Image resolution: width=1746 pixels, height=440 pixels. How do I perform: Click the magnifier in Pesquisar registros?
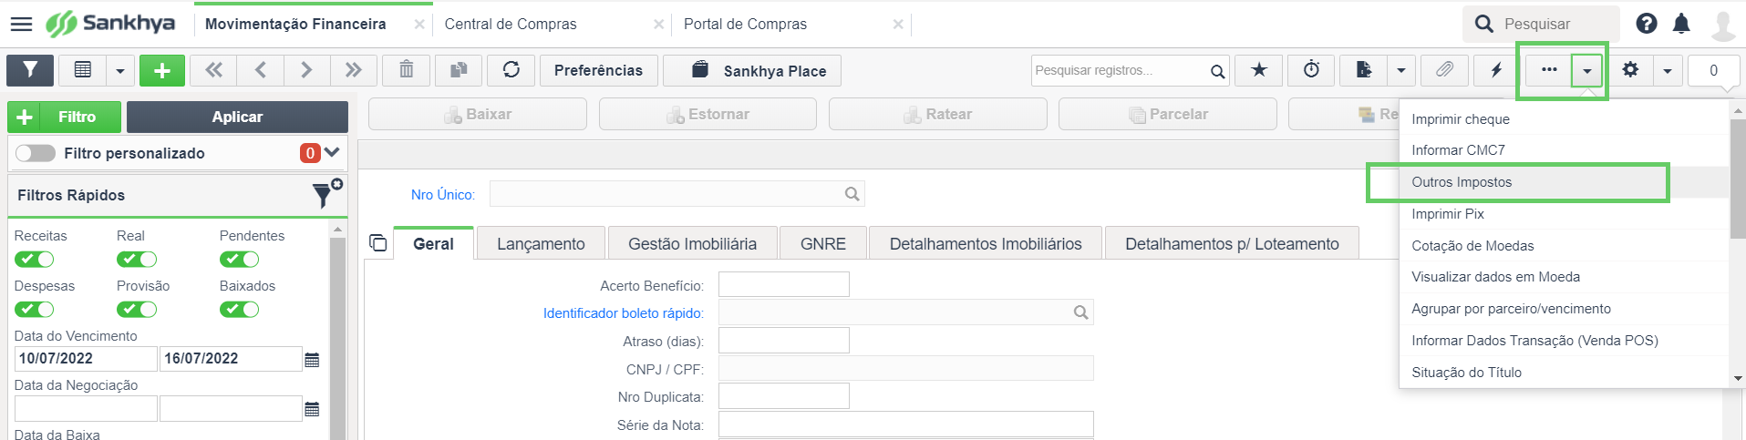pyautogui.click(x=1217, y=71)
